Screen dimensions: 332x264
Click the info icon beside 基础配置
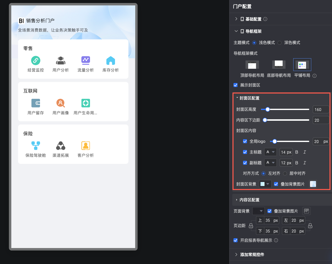(265, 19)
